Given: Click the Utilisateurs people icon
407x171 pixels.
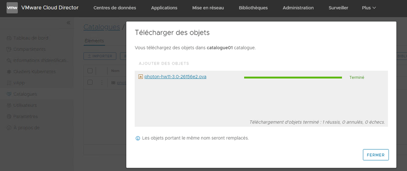Looking at the screenshot, I should (x=9, y=105).
